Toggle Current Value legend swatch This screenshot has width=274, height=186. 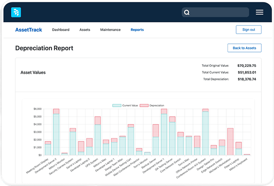tap(117, 105)
